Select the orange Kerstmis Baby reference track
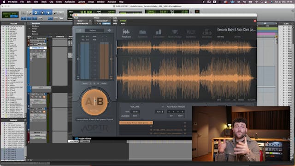The height and width of the screenshot is (166, 295). pyautogui.click(x=136, y=123)
